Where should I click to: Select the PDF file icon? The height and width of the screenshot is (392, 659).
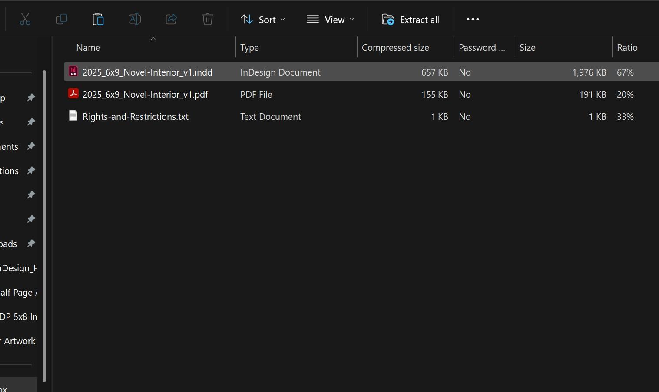[73, 94]
